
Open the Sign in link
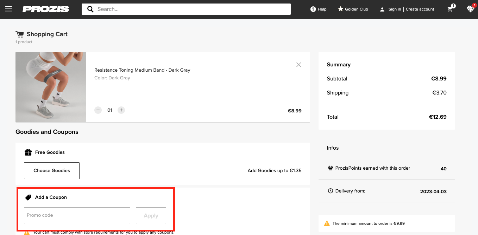click(x=395, y=9)
